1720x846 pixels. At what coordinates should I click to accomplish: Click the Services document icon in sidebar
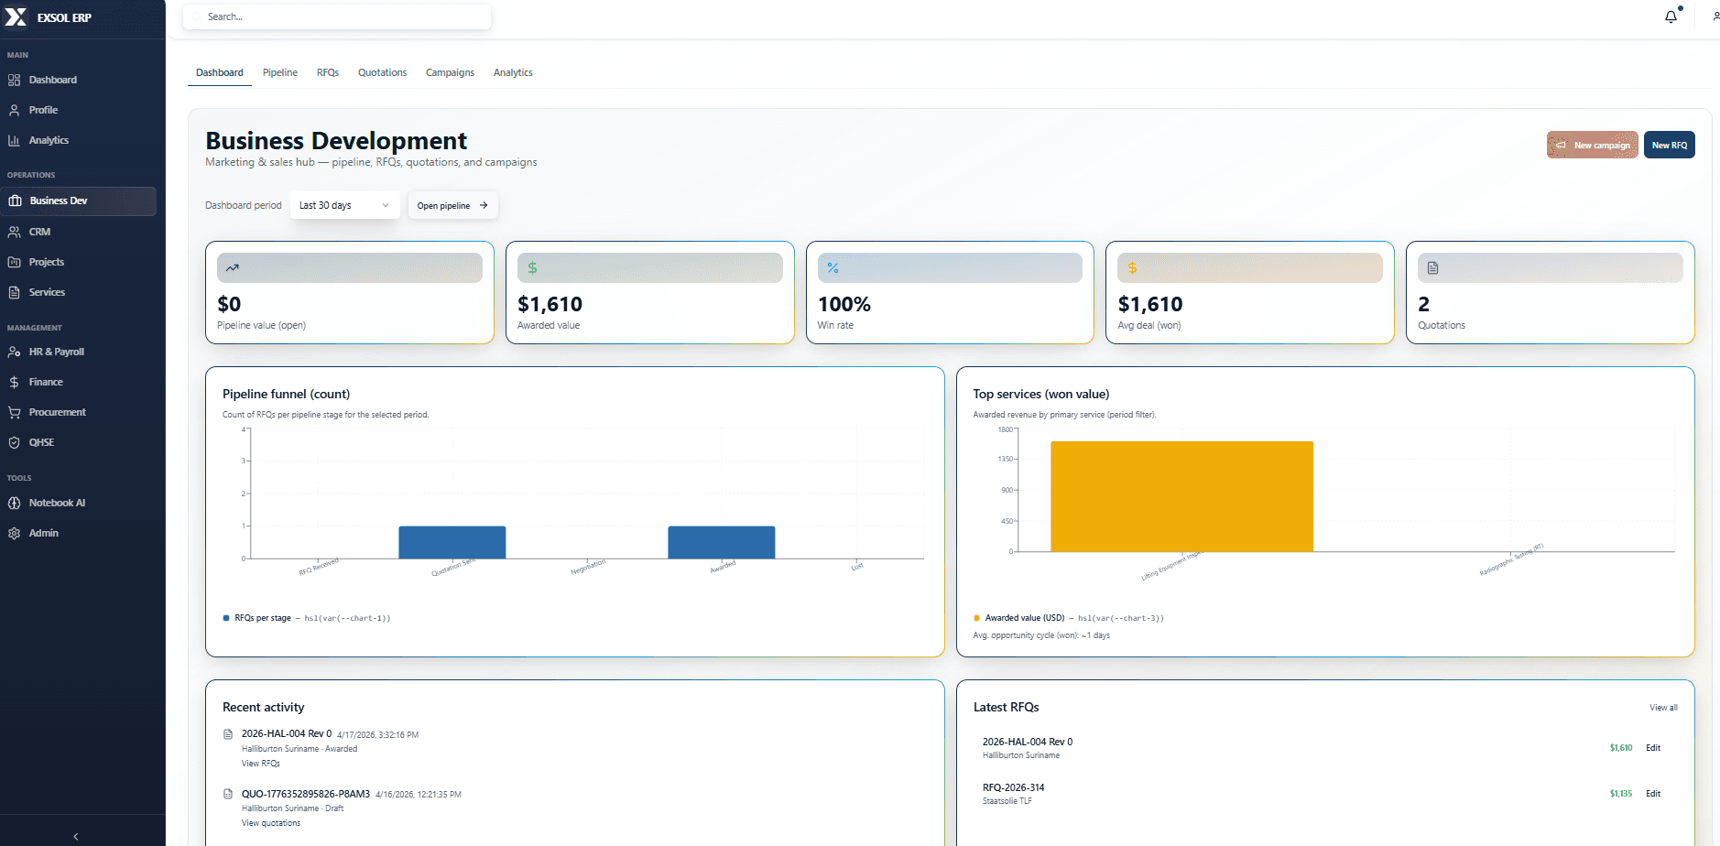pos(14,292)
